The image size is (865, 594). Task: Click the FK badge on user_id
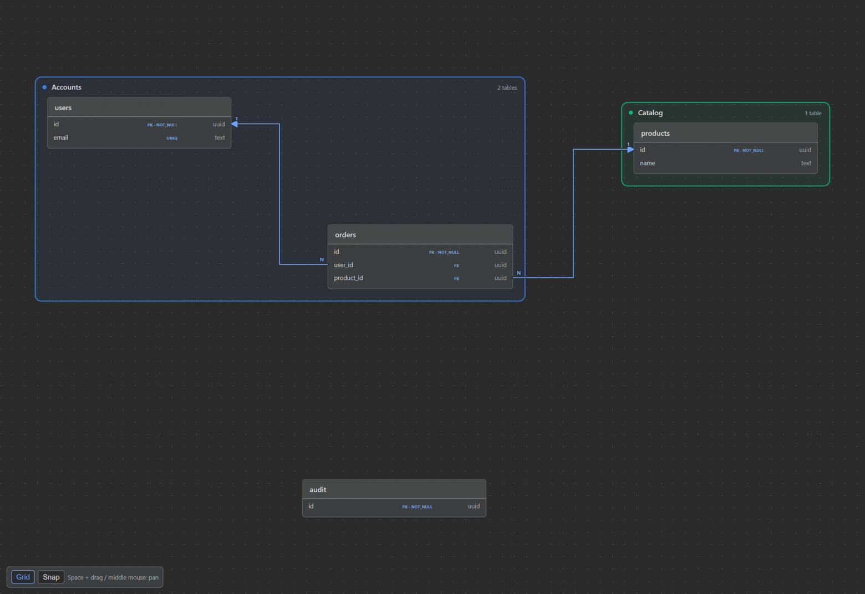pos(456,265)
